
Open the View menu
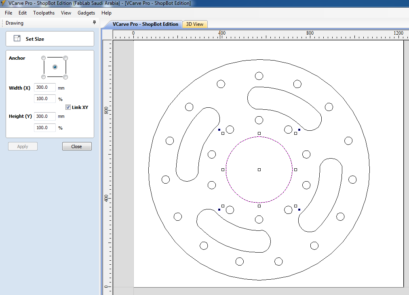pyautogui.click(x=66, y=13)
